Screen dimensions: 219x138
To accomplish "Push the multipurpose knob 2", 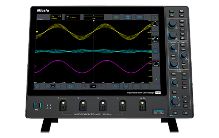I will coord(173,35).
